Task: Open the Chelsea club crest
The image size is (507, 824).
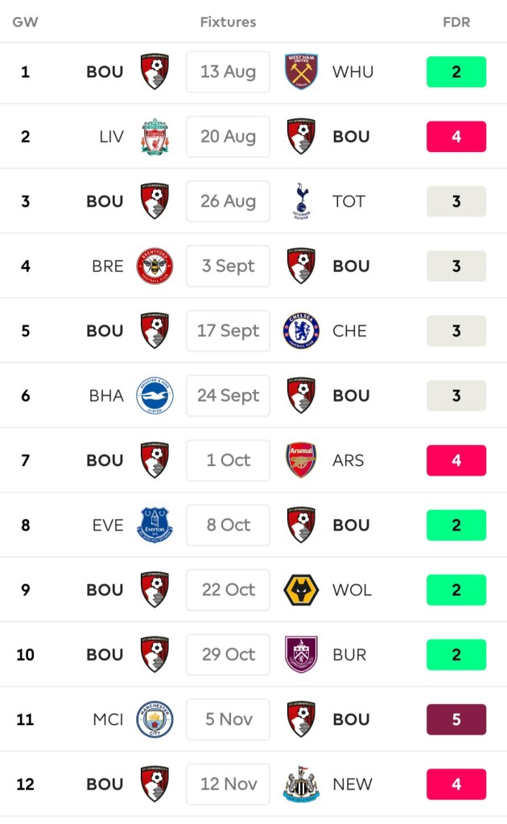Action: click(302, 331)
